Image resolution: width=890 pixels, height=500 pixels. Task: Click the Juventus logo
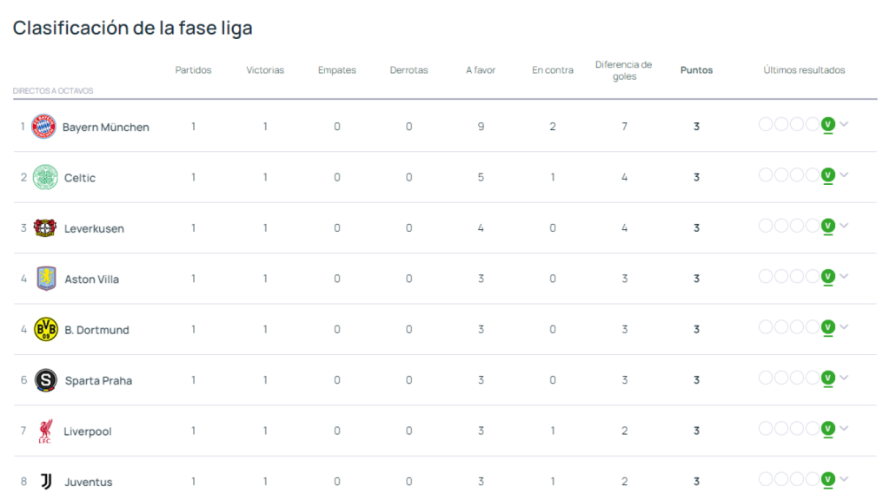pos(43,481)
